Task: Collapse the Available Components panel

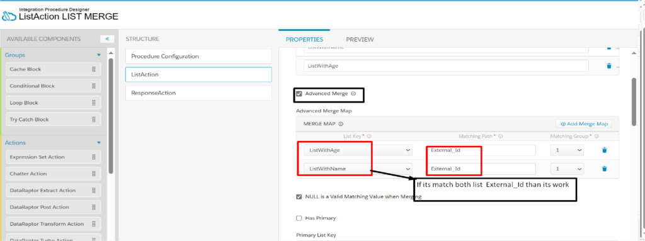Action: click(107, 39)
